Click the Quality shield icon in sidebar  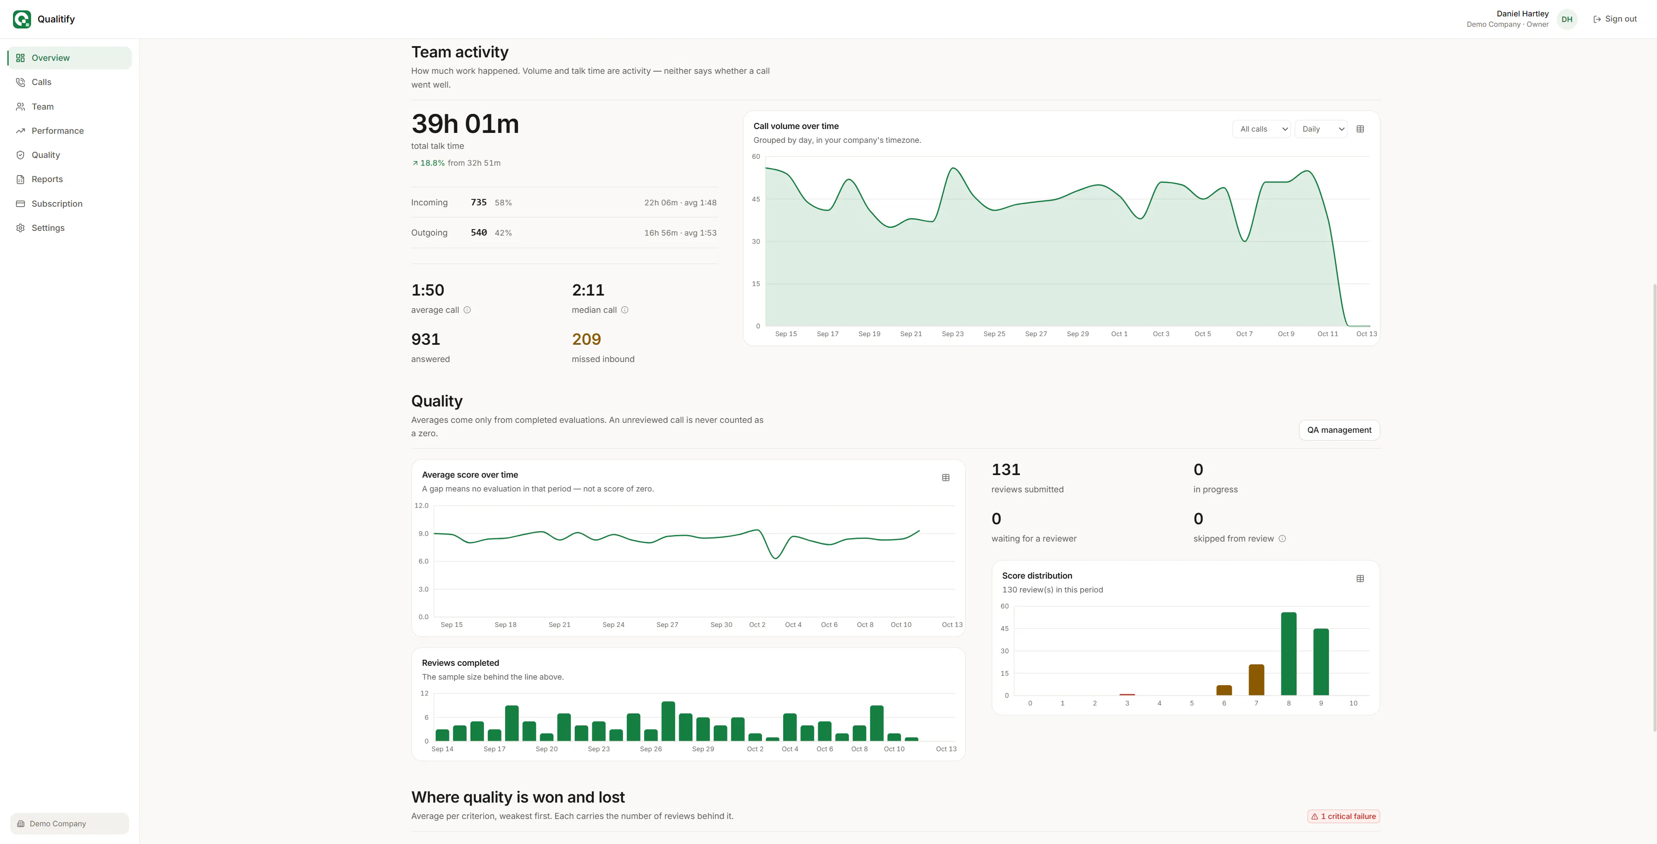pyautogui.click(x=21, y=155)
